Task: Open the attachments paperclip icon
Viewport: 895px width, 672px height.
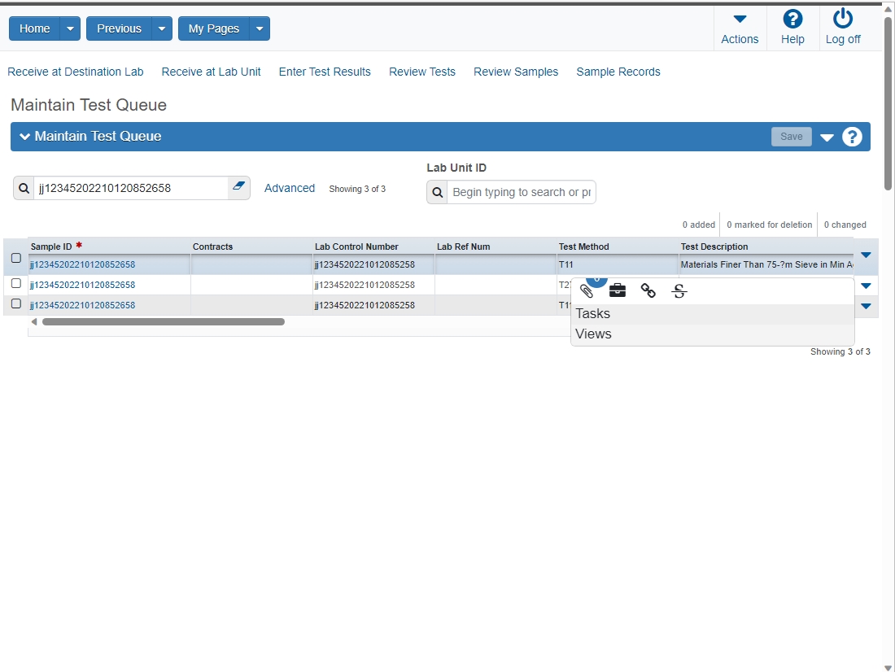Action: (x=586, y=291)
